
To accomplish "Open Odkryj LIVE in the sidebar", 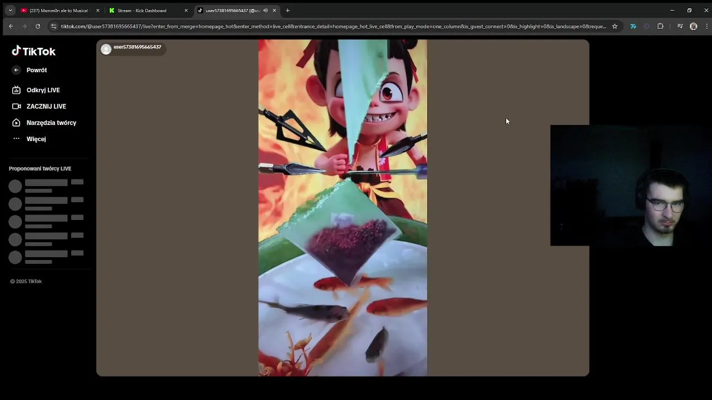I will [x=43, y=90].
